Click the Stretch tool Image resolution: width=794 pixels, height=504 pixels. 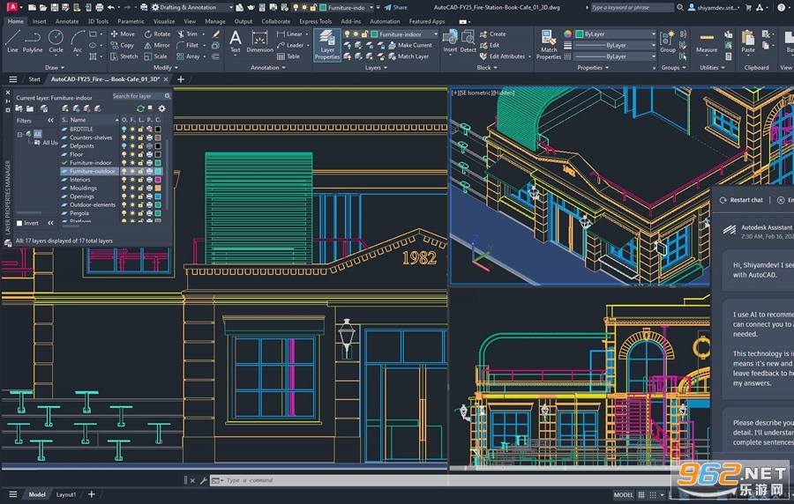point(124,56)
